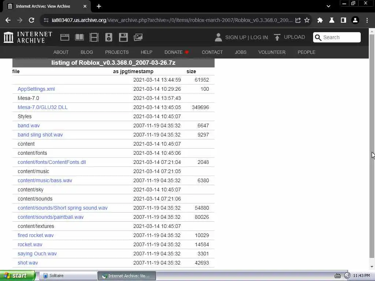Open the Windows start button
The height and width of the screenshot is (281, 375).
click(x=18, y=276)
